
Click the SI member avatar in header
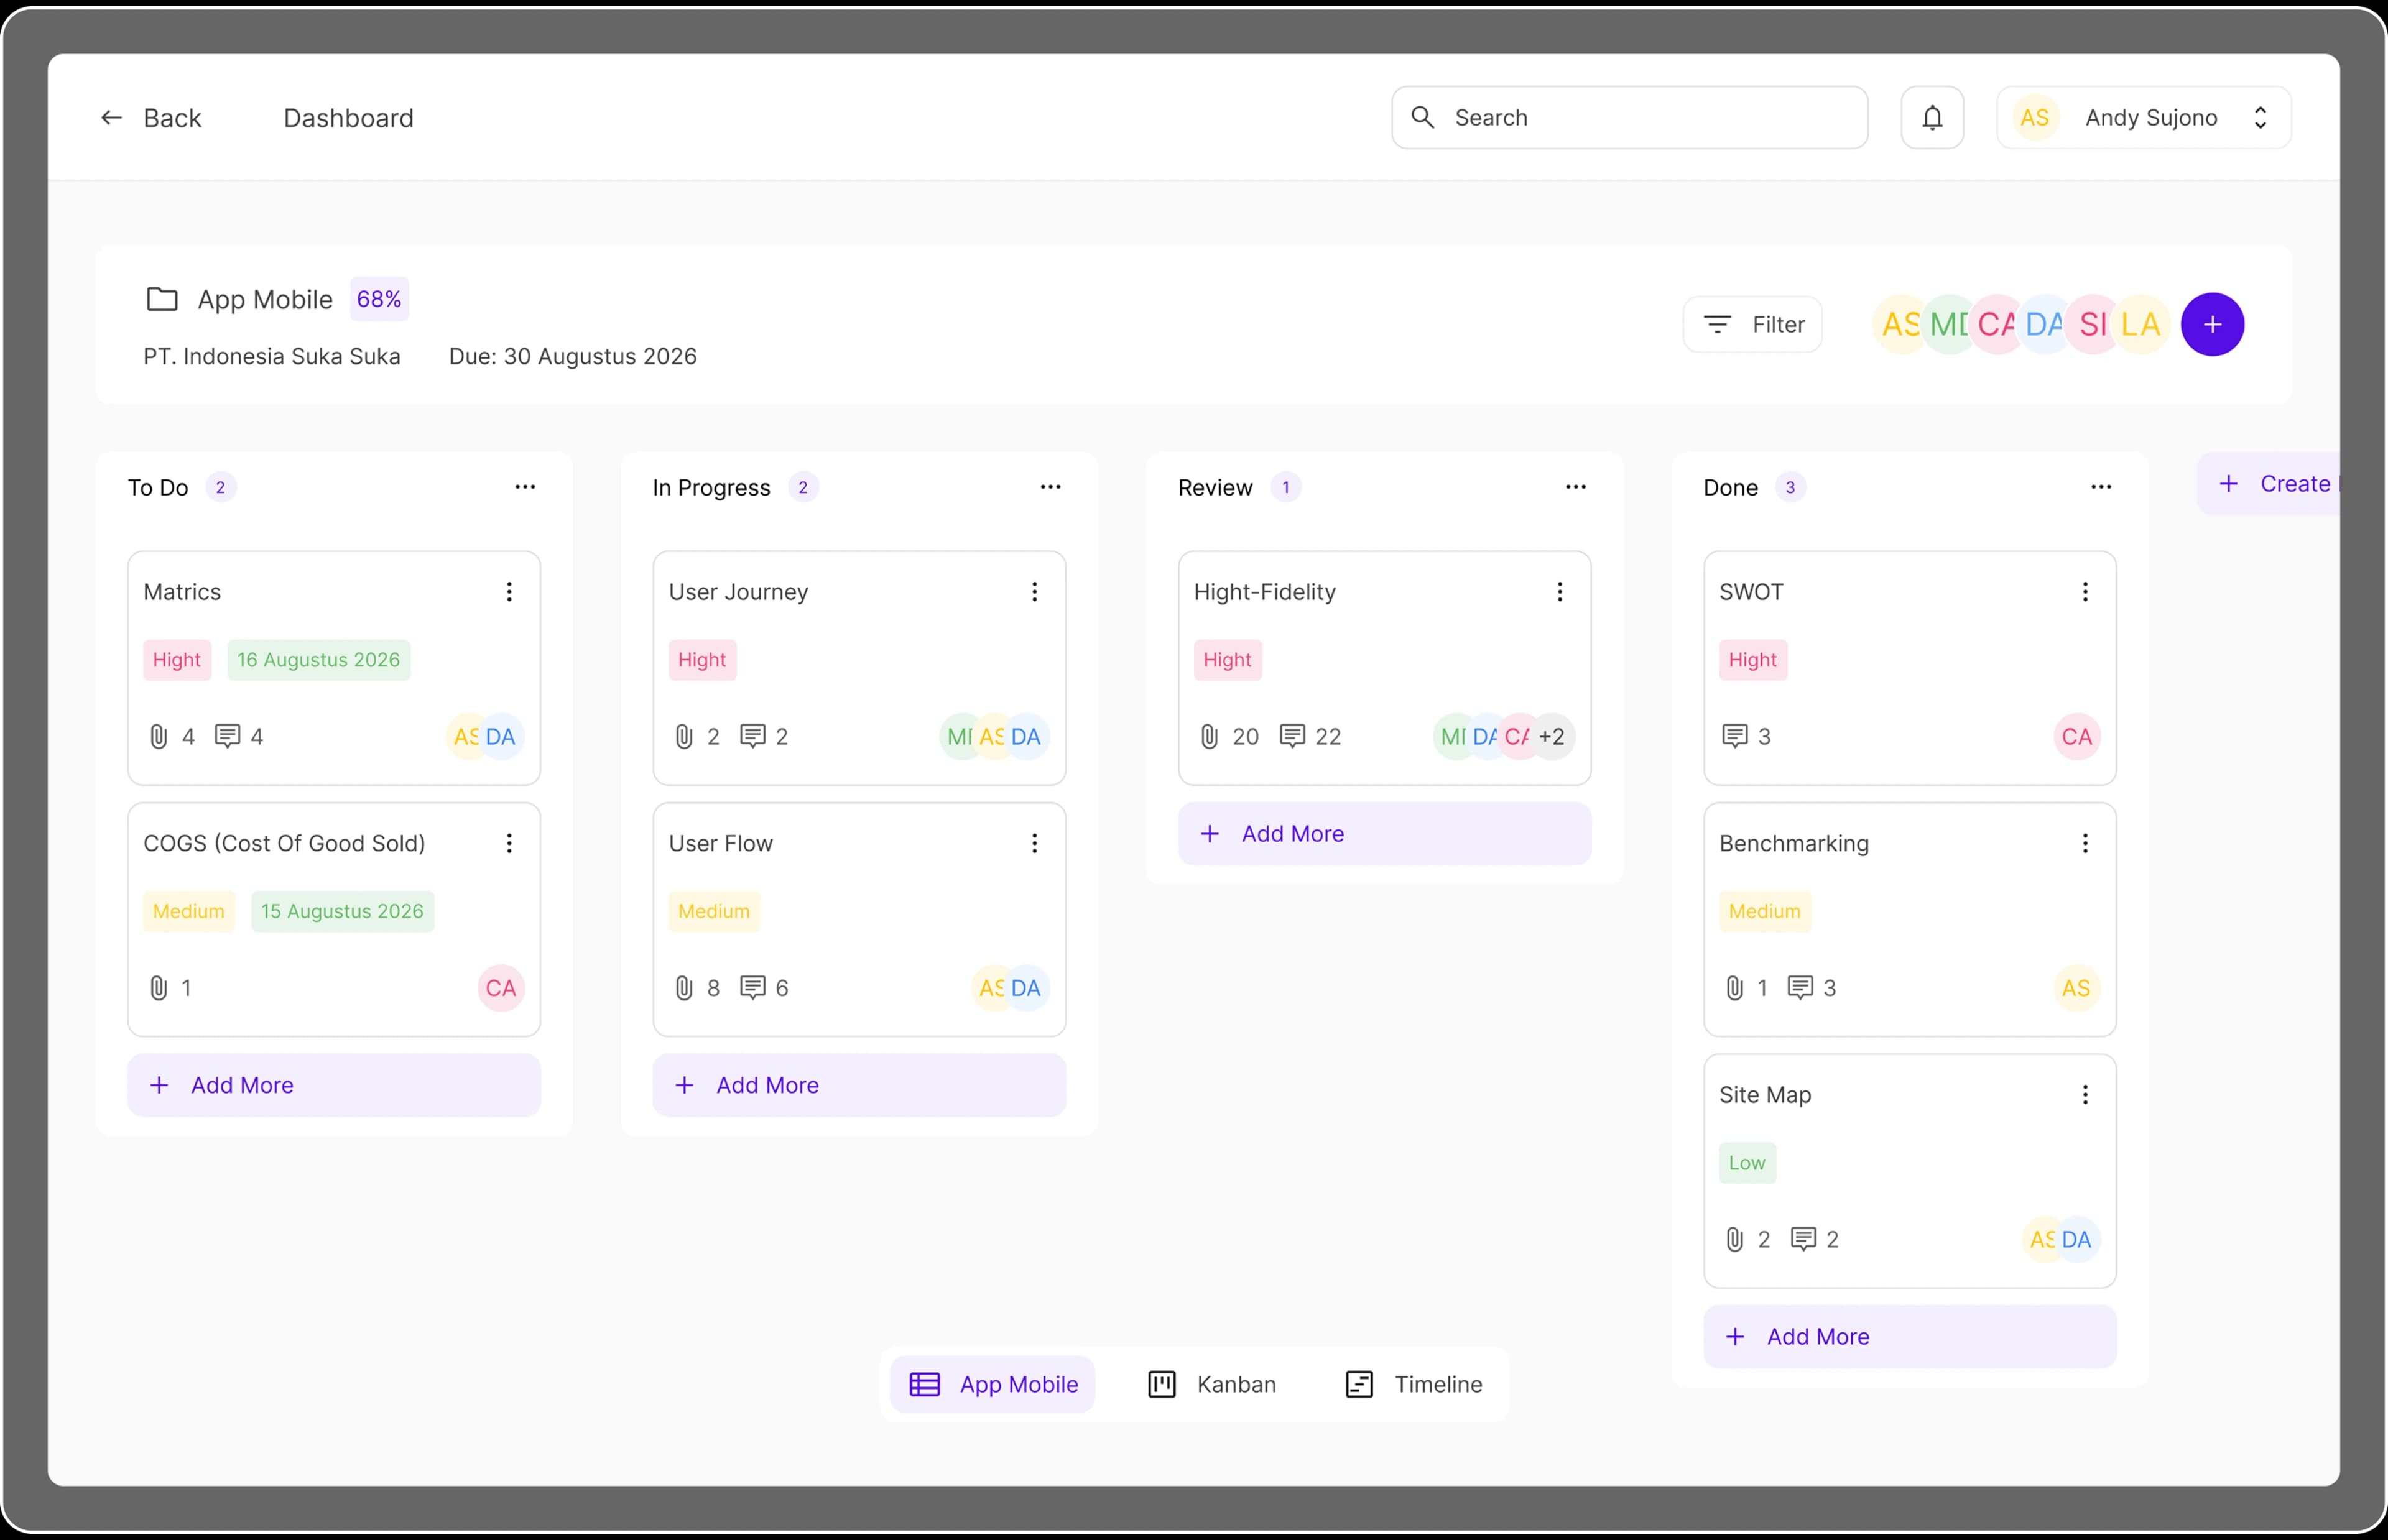coord(2092,324)
